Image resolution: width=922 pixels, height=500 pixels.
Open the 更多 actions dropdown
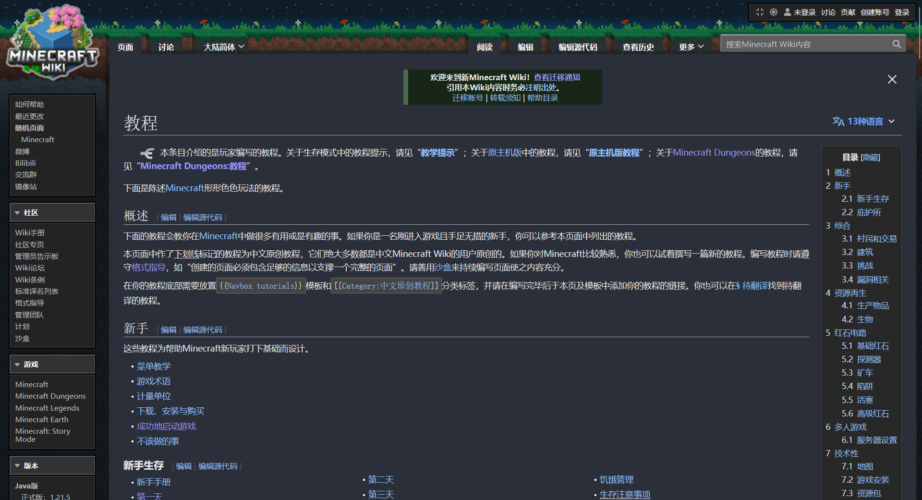click(x=691, y=47)
